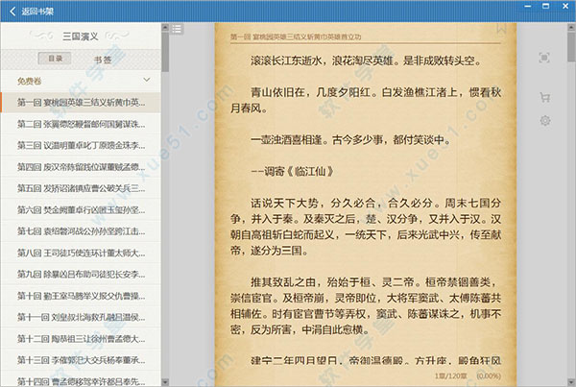Open chapter 第十一回 刘皇叔北海救孔融

[81, 317]
